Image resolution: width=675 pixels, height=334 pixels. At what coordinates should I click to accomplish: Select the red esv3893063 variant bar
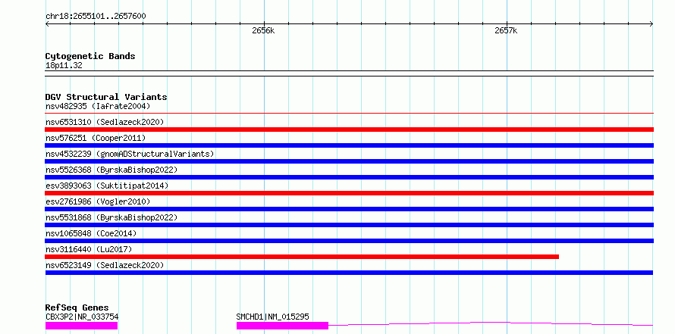pyautogui.click(x=349, y=193)
